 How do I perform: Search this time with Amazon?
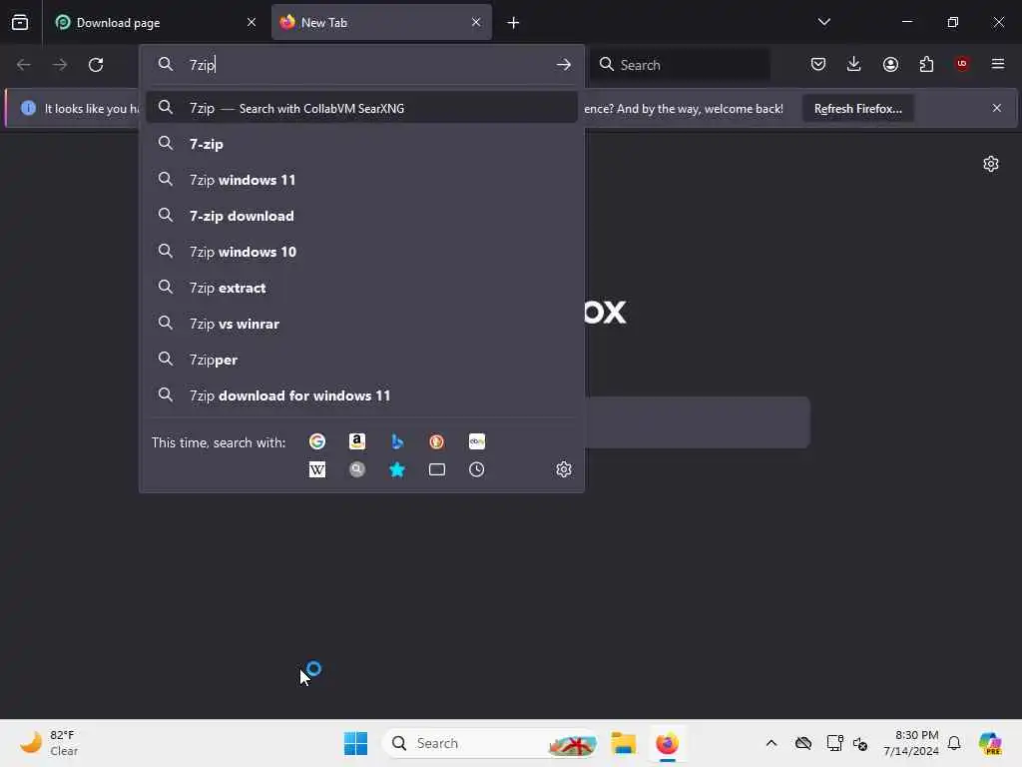pyautogui.click(x=357, y=441)
